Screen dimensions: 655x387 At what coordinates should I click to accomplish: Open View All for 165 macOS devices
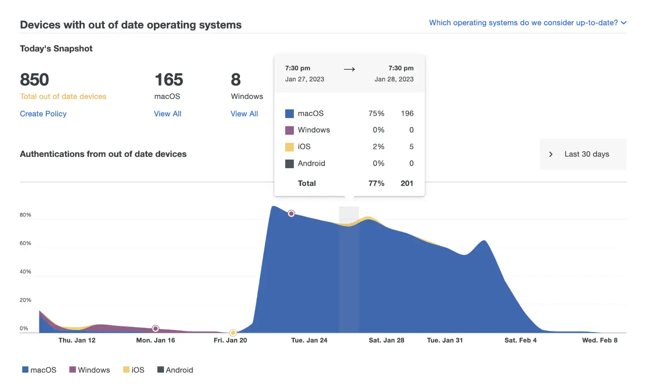167,114
